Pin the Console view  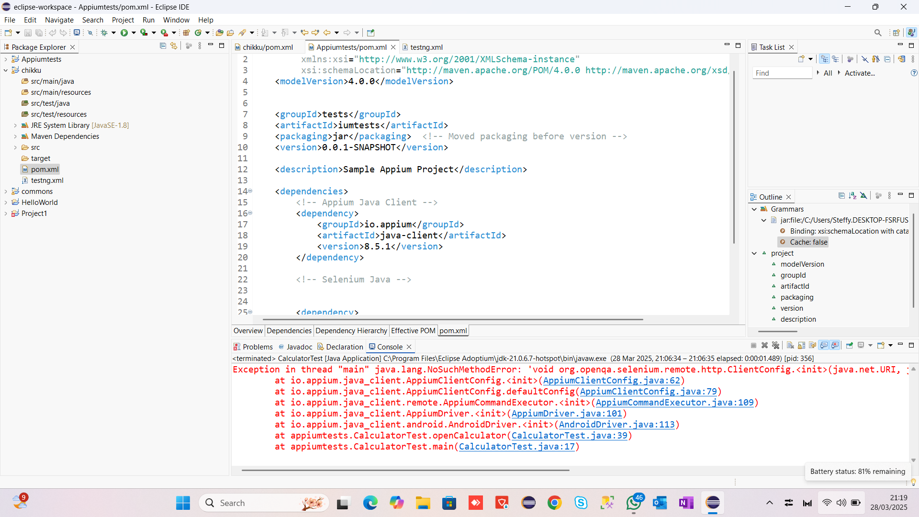[850, 346]
